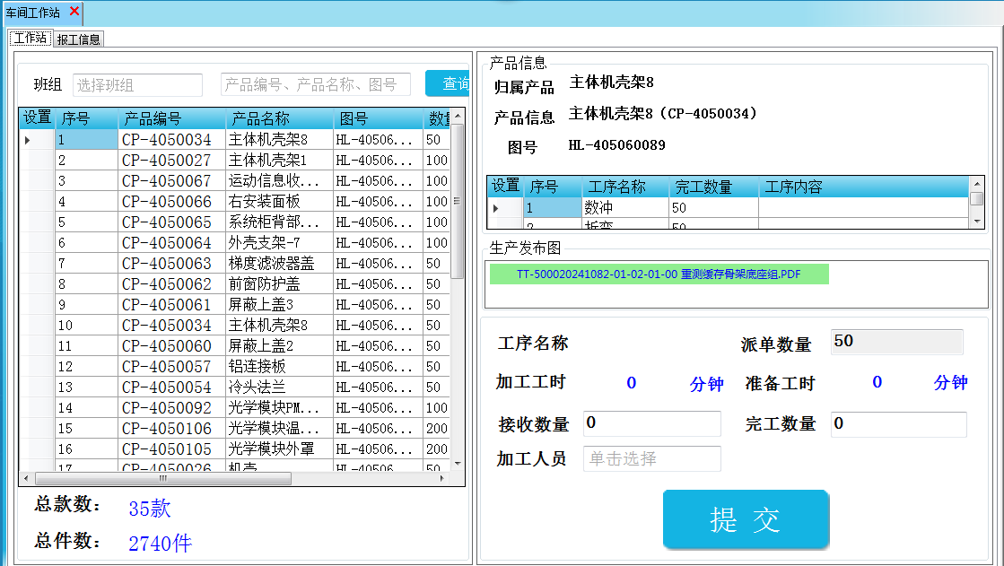Select the 工作站 tab
The image size is (1004, 566).
point(31,39)
